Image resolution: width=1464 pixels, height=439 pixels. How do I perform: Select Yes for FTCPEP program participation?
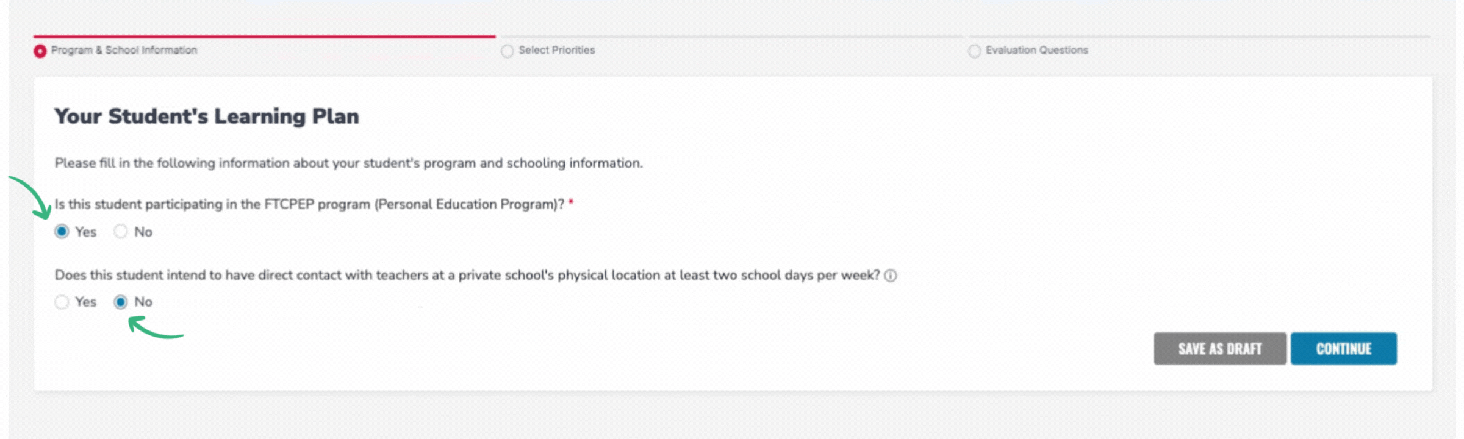tap(62, 232)
